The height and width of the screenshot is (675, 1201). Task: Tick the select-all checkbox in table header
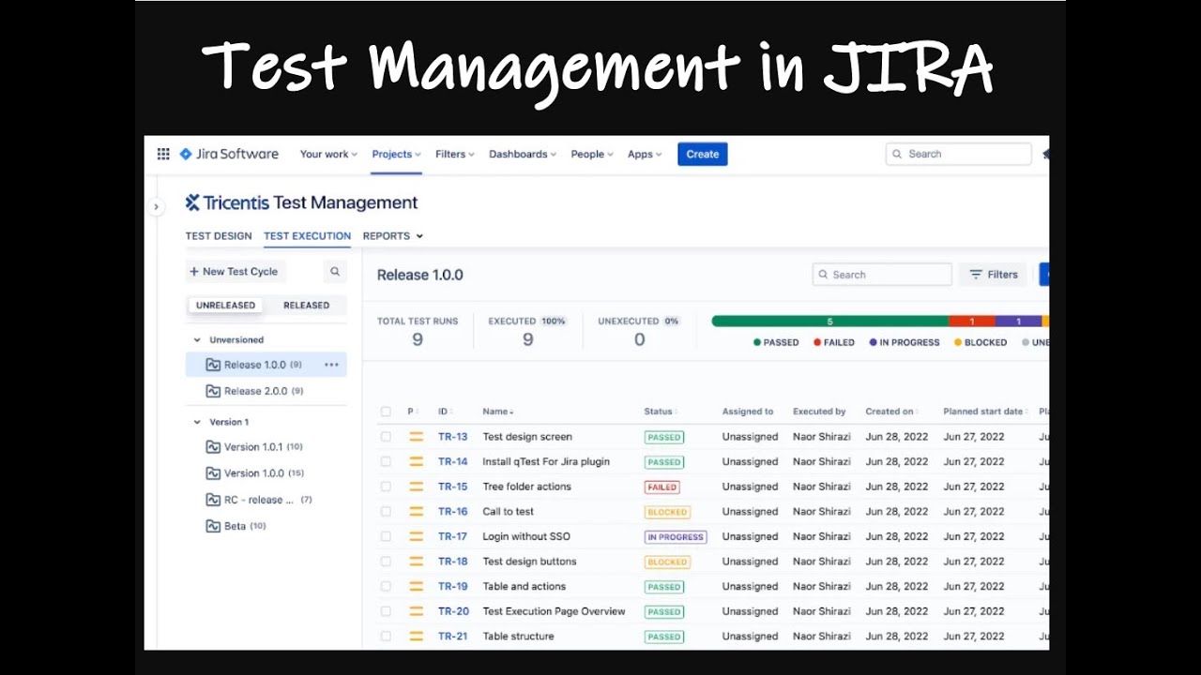pos(386,412)
